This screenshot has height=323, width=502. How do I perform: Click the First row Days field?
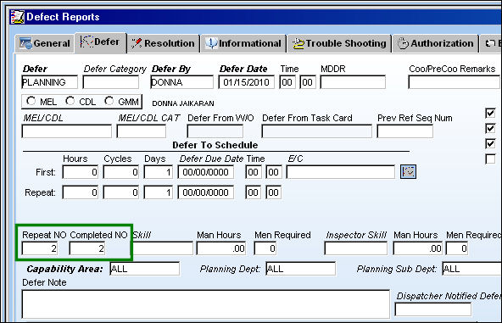[159, 172]
